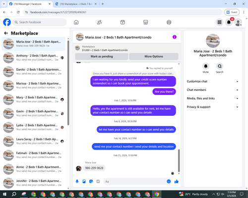Open the taskbar clock and date
Viewport: 248px width, 198px height.
[232, 194]
